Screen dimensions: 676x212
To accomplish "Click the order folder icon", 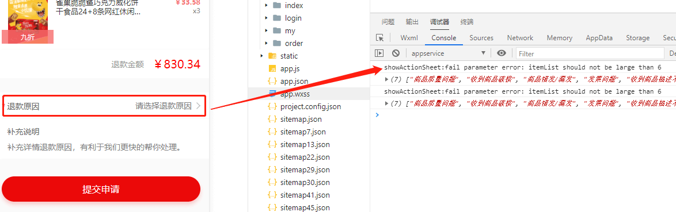I will pos(277,44).
